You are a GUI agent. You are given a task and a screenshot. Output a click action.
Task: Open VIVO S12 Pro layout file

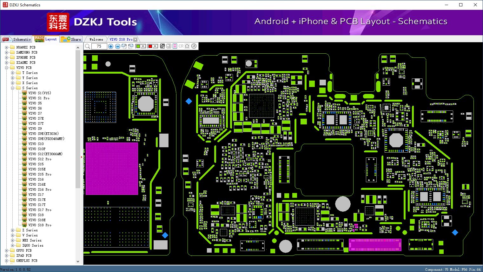tap(40, 159)
